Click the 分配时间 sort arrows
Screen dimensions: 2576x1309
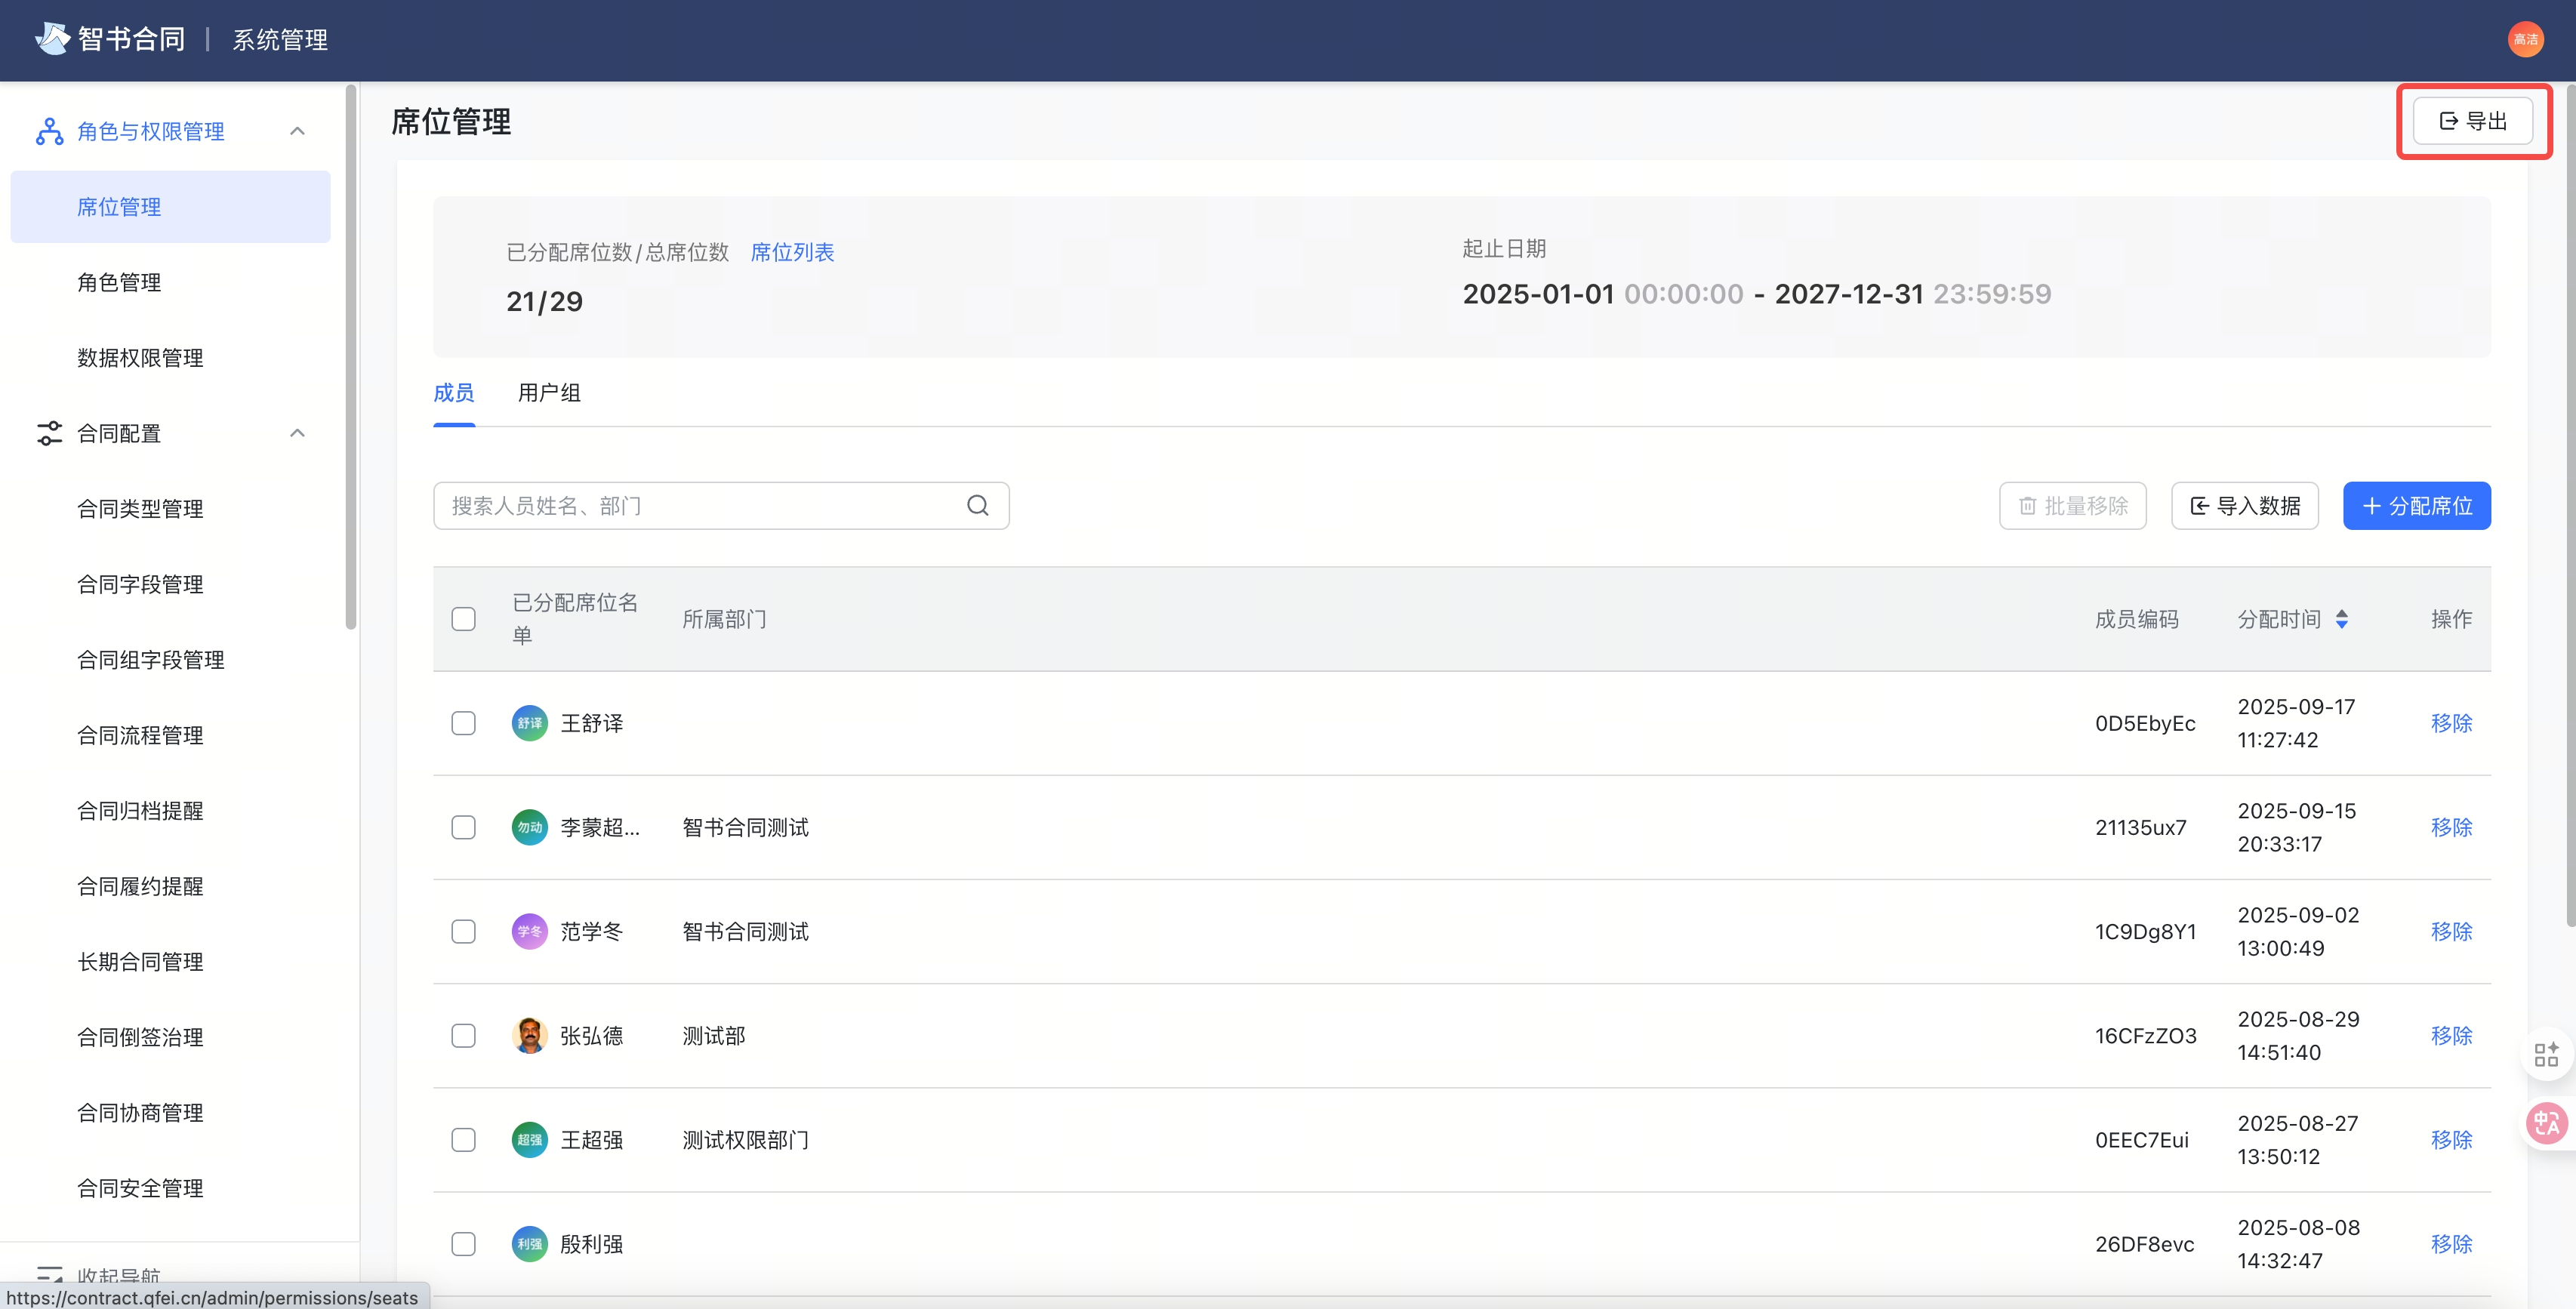pyautogui.click(x=2342, y=619)
